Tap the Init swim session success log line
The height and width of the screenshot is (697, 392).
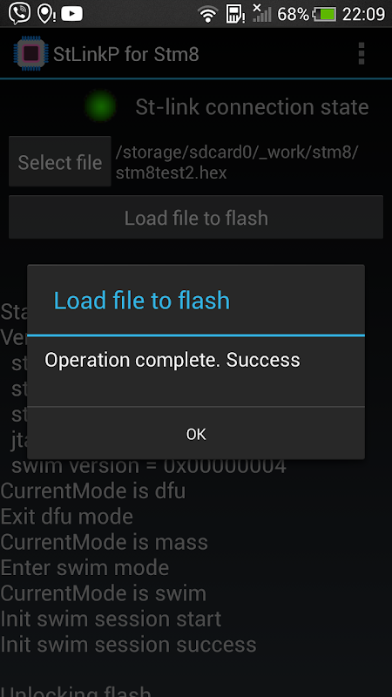tap(128, 645)
